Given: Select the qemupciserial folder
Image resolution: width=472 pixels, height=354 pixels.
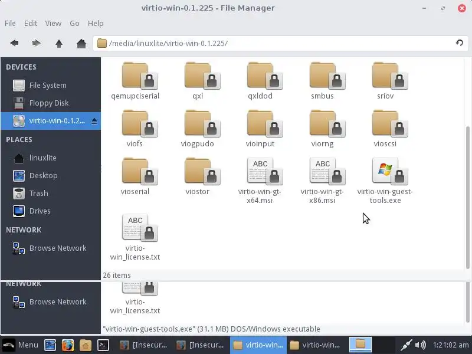Looking at the screenshot, I should [x=135, y=81].
